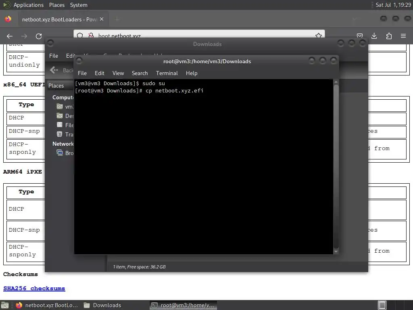Screen dimensions: 413x310
Task: Click Firefox forward arrow
Action: click(x=24, y=36)
